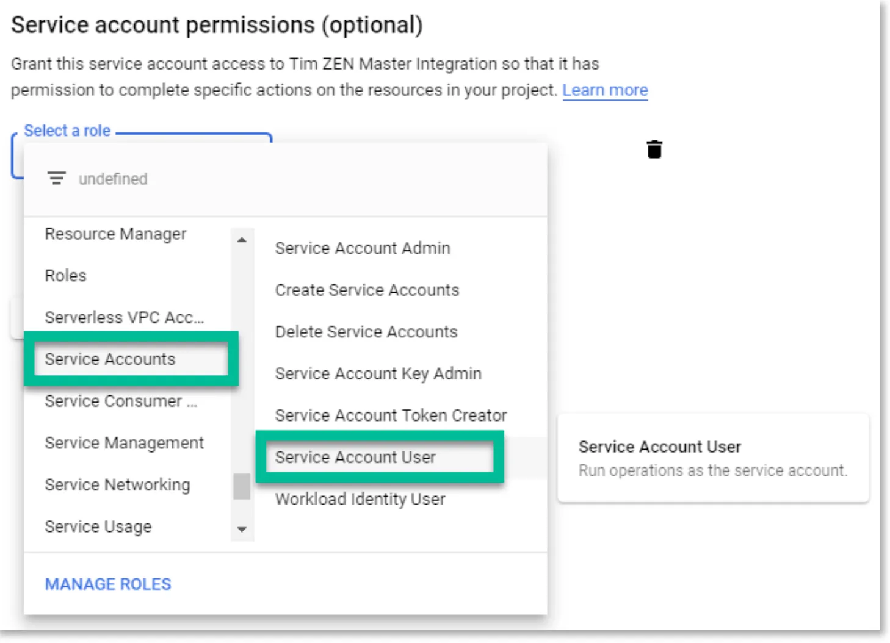Image resolution: width=890 pixels, height=643 pixels.
Task: Select Service Usage category
Action: pyautogui.click(x=98, y=526)
